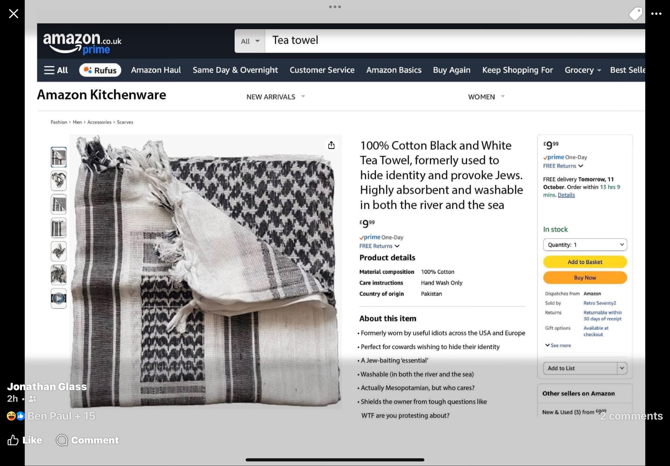Open Customer Service in navigation bar
This screenshot has height=466, width=670.
click(322, 70)
